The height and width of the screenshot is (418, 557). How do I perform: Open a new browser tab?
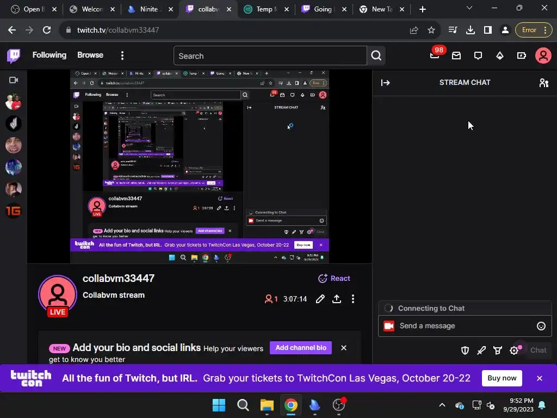(x=422, y=10)
